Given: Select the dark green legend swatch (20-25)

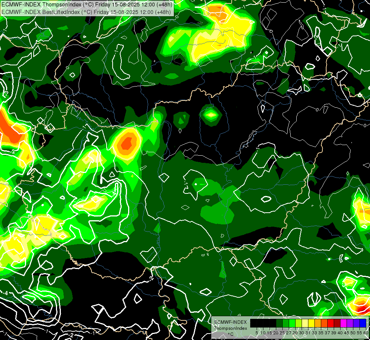Looking at the screenshot, I should pyautogui.click(x=279, y=323).
